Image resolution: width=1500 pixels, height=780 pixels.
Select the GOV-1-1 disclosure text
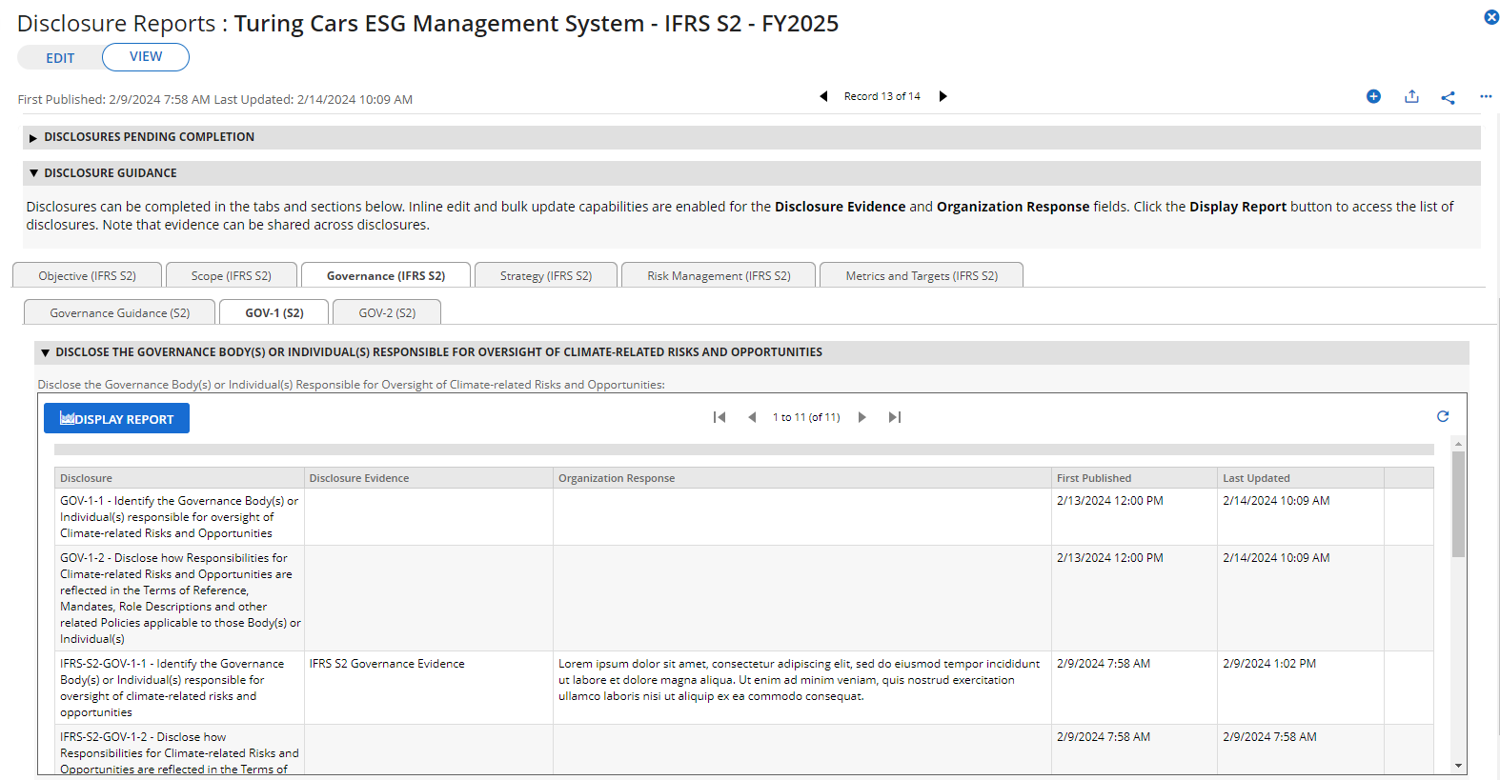click(179, 517)
